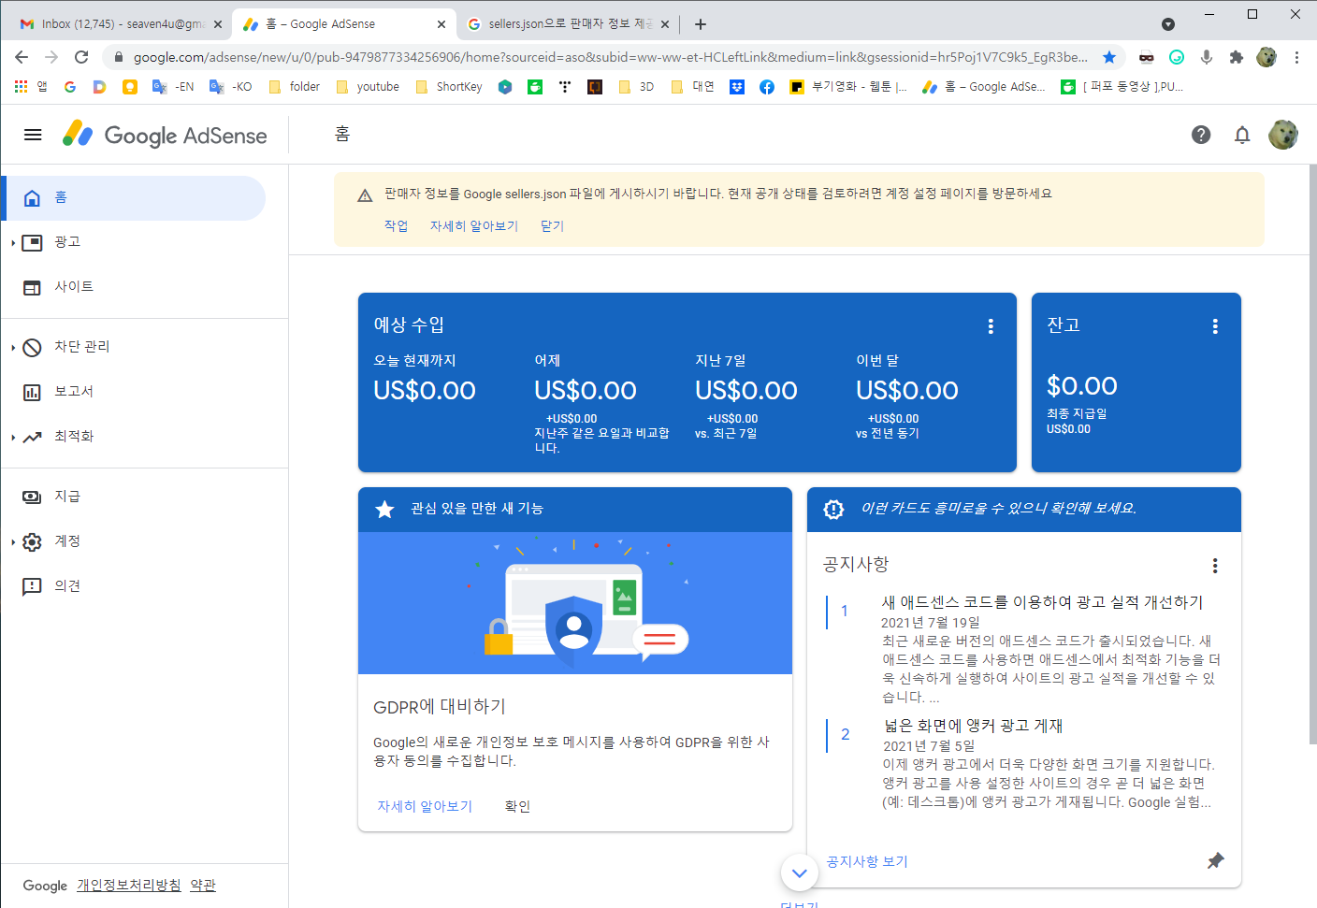Open the AdSense hamburger main menu
Viewport: 1317px width, 908px height.
point(33,135)
